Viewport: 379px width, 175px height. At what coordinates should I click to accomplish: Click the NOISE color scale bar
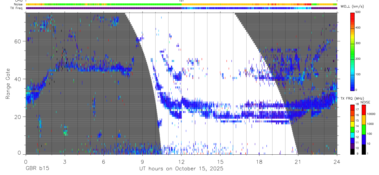point(364,129)
